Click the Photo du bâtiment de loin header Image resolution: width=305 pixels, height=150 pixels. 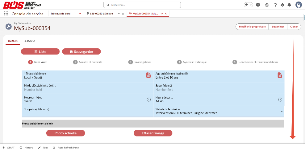click(x=153, y=124)
